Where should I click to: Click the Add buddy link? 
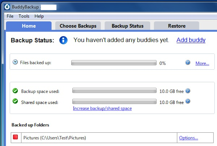tap(191, 40)
